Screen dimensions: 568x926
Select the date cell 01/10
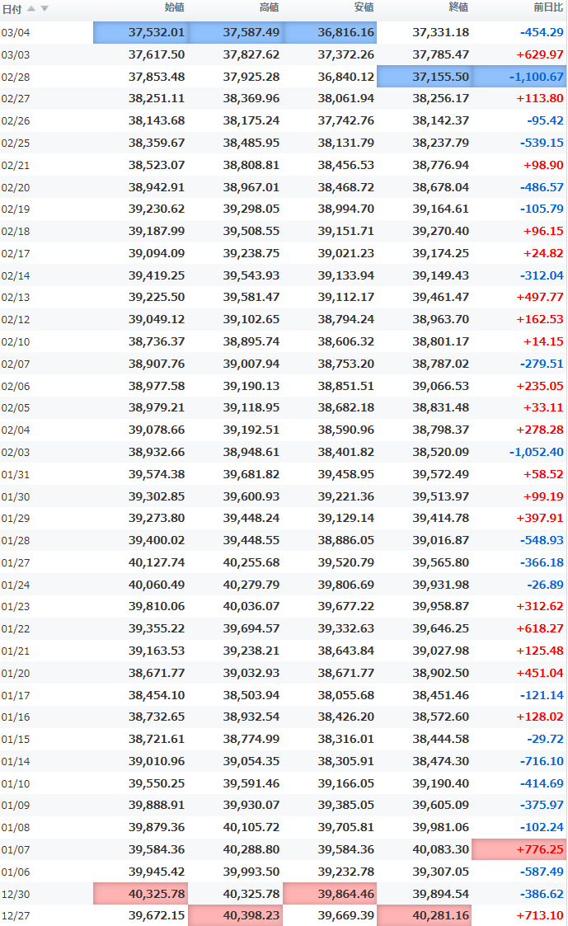click(x=16, y=784)
